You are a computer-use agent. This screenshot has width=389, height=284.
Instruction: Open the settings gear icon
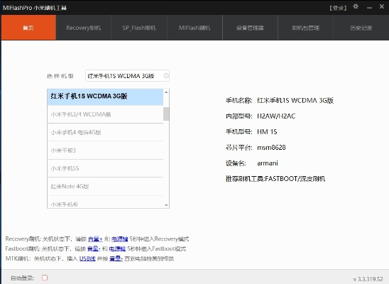tap(356, 6)
